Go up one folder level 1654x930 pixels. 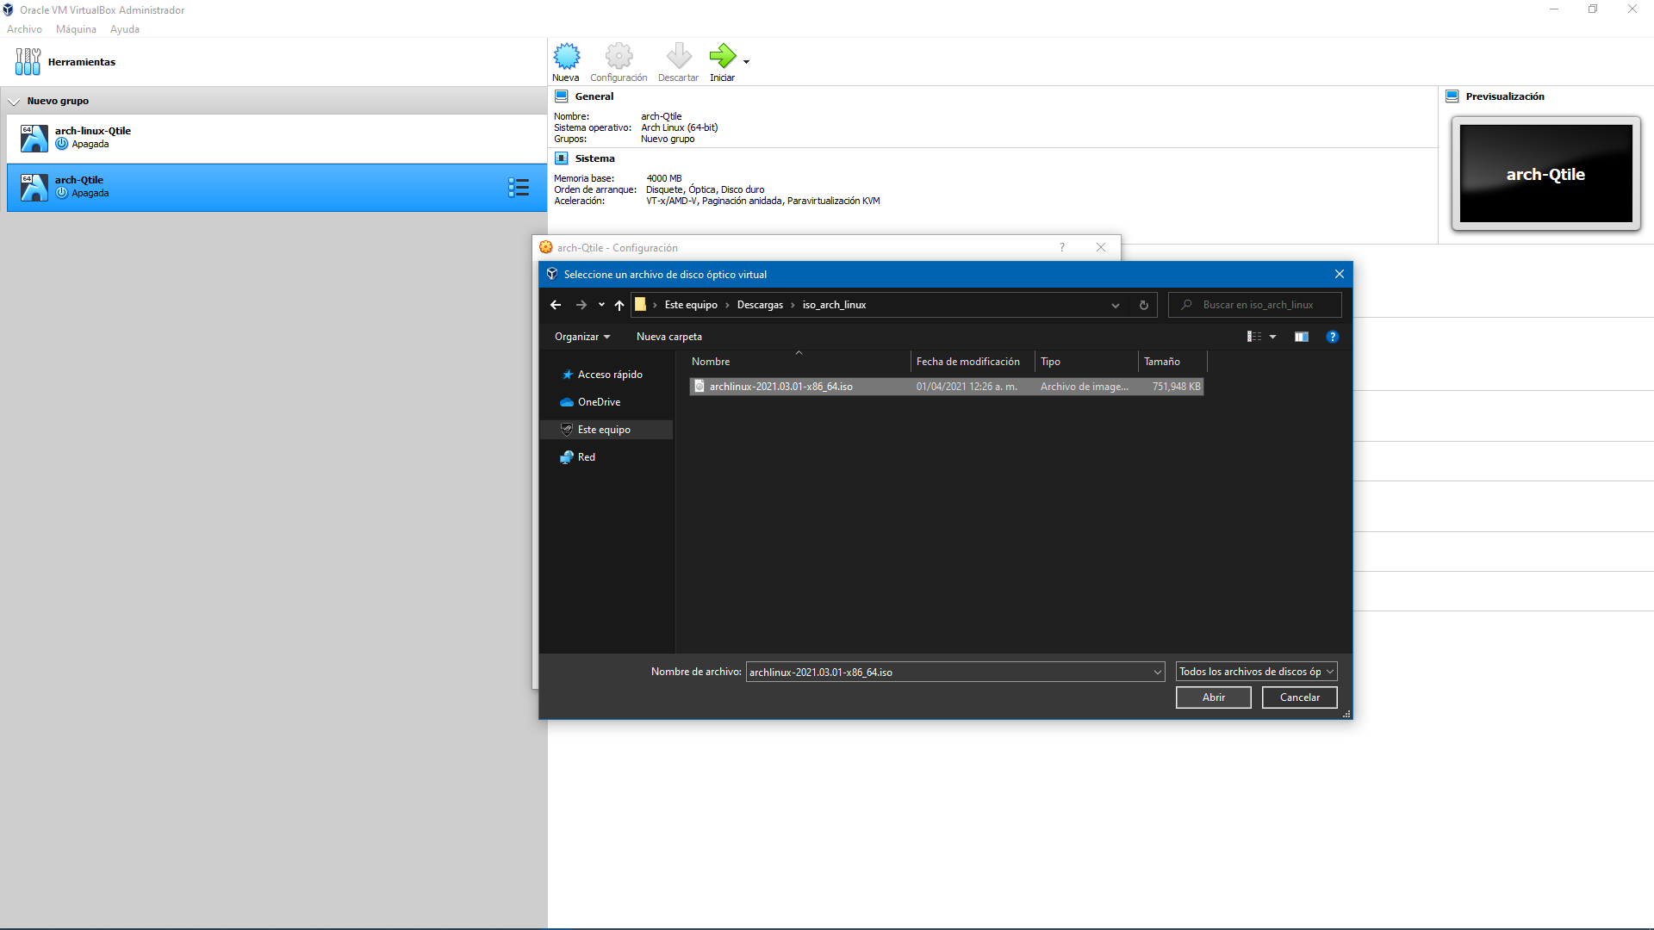click(619, 305)
